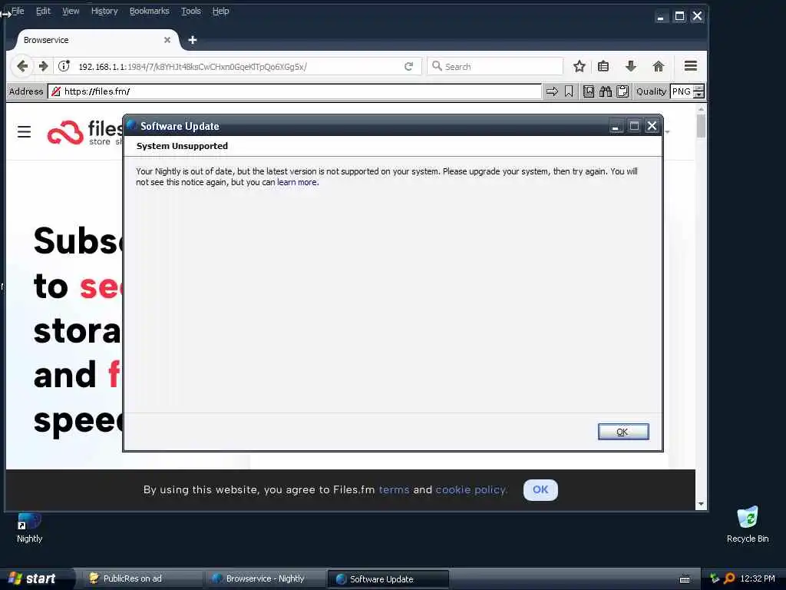Show bookmarks list icon in toolbar
The width and height of the screenshot is (786, 590).
pos(603,66)
